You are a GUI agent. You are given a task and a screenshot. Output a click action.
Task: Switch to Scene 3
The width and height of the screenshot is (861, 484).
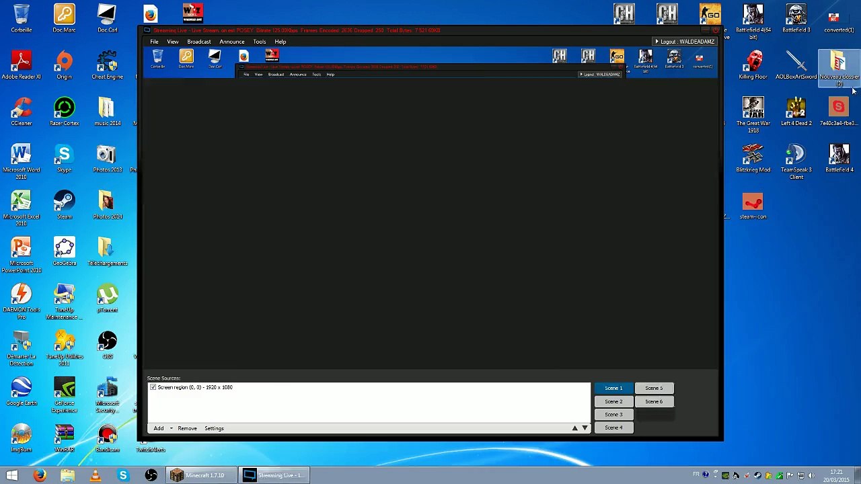tap(613, 415)
